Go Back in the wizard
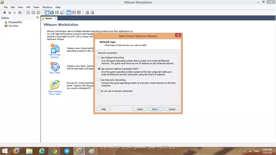276x155 pixels. (x=139, y=109)
